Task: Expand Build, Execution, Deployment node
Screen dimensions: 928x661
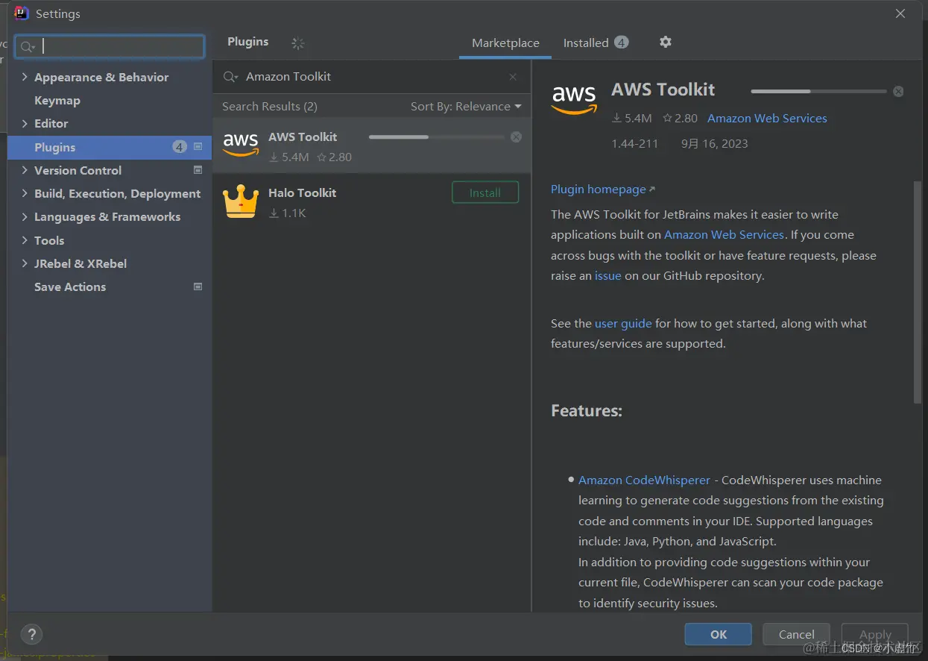Action: click(x=25, y=193)
